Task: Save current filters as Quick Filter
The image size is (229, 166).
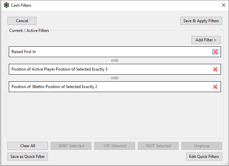Action: point(28,157)
